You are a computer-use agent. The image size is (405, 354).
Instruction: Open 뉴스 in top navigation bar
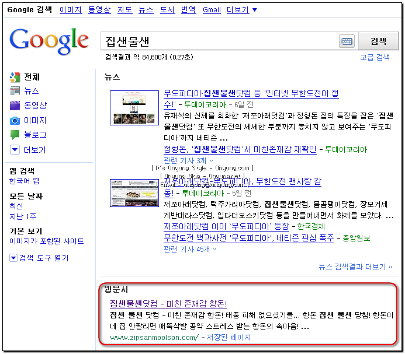coord(146,9)
